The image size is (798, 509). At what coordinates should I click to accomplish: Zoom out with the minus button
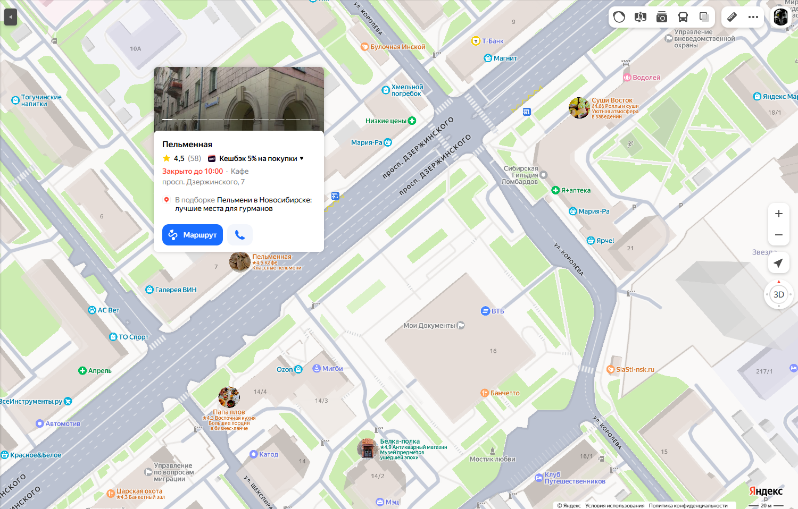click(779, 235)
